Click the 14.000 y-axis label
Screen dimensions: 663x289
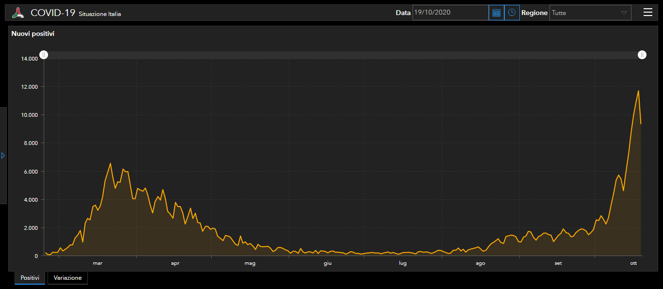click(29, 59)
